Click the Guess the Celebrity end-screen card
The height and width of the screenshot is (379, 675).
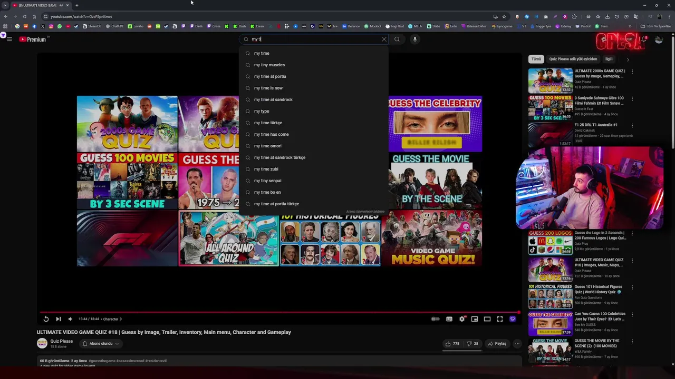coord(435,124)
